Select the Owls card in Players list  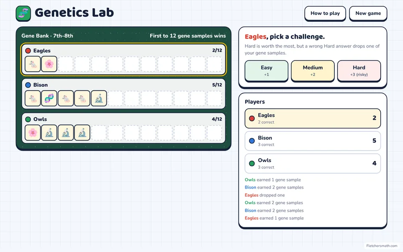[312, 163]
